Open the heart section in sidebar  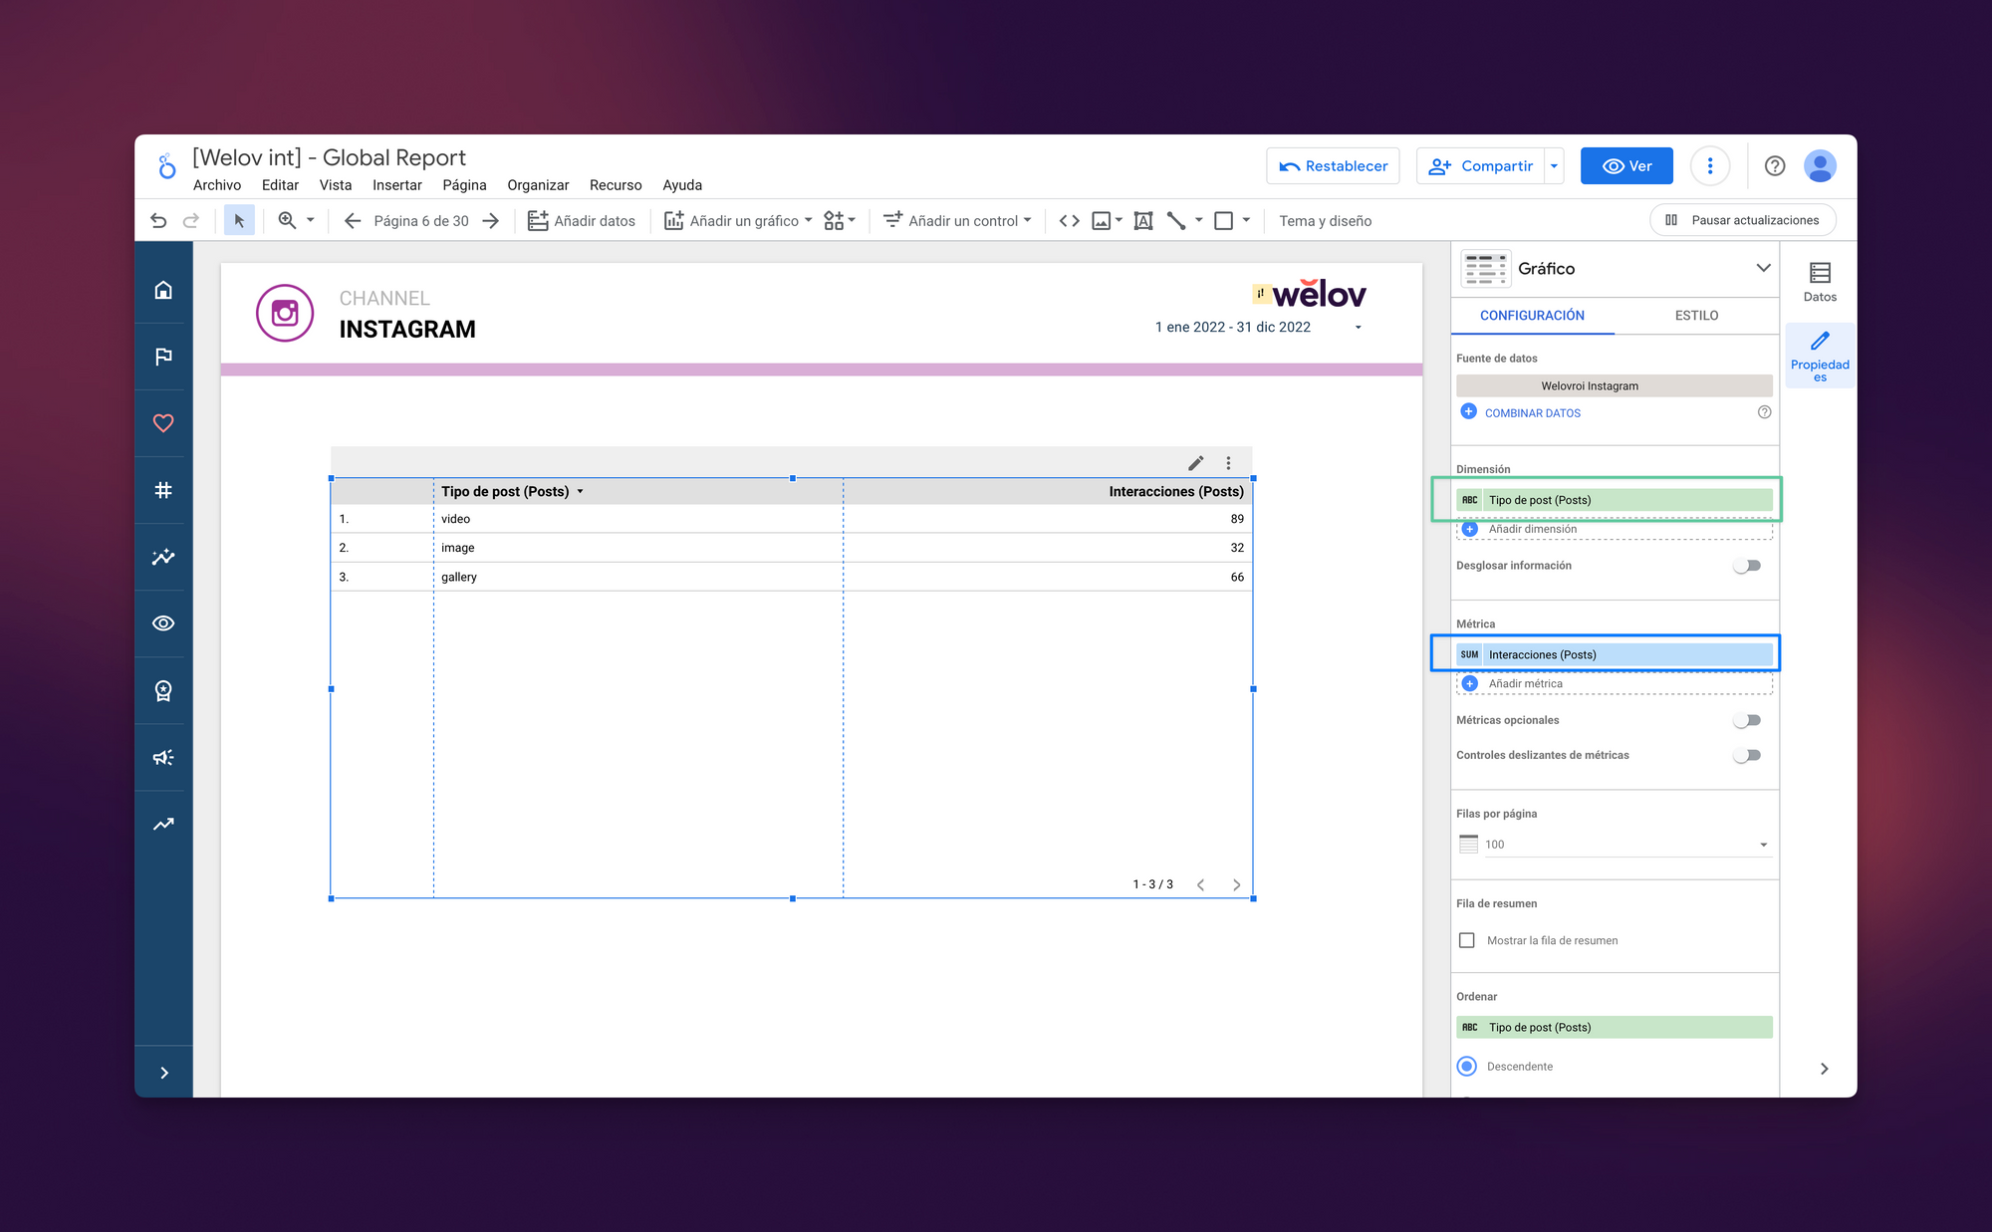coord(163,423)
